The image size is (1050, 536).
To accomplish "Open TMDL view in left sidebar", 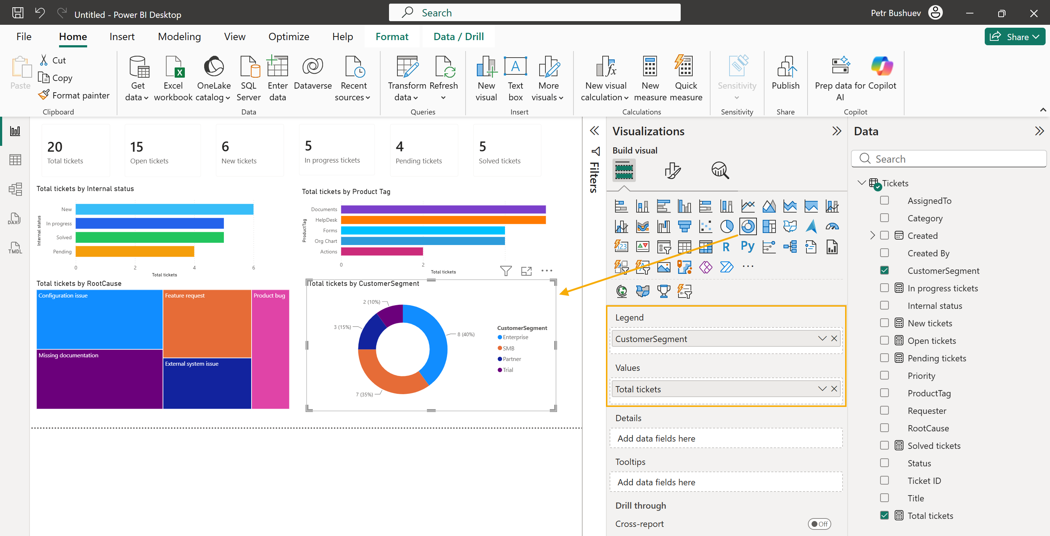I will click(x=15, y=248).
